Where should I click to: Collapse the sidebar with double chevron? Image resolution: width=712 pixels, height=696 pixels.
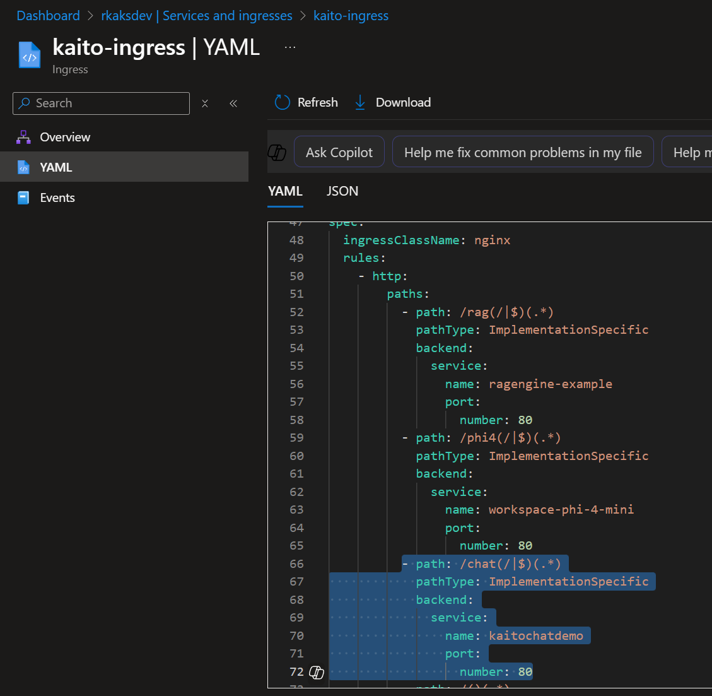point(233,103)
